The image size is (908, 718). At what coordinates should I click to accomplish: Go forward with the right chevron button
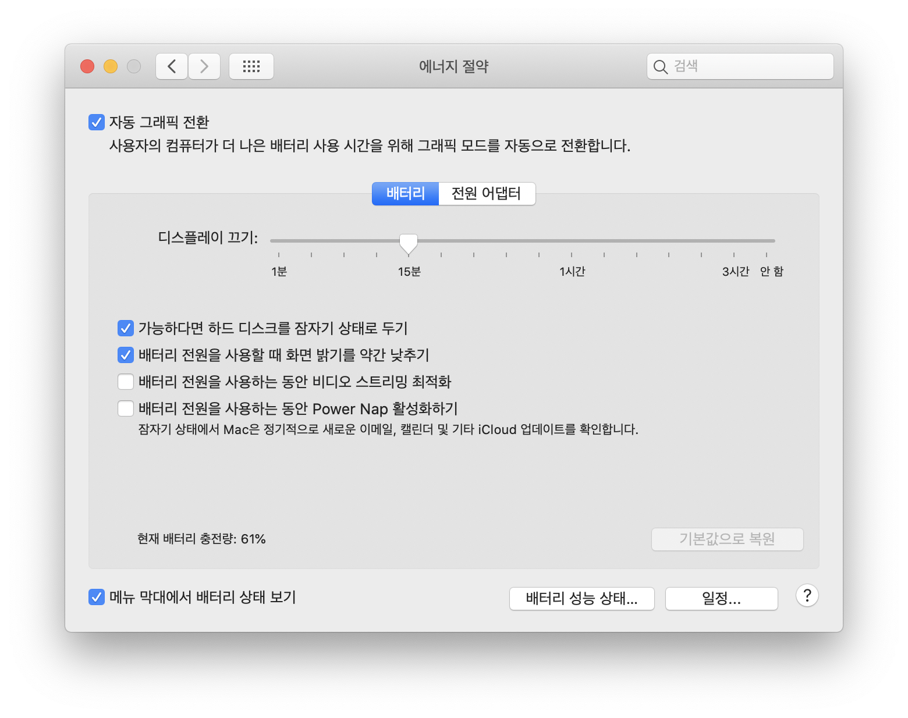204,66
